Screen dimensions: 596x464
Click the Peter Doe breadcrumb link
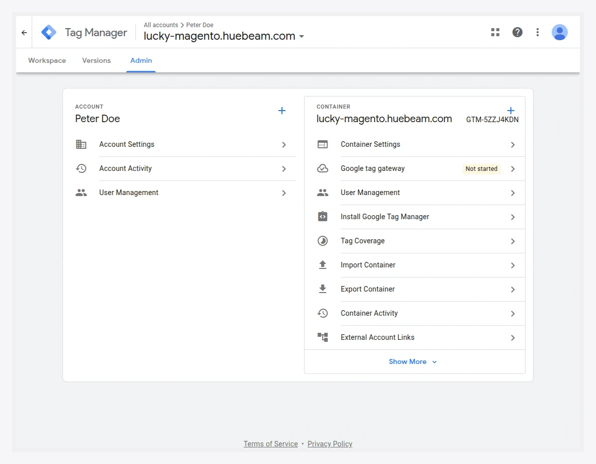click(x=199, y=25)
